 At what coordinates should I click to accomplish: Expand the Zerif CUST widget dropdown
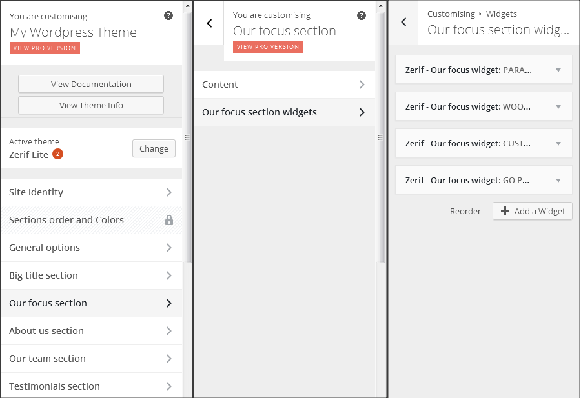[x=559, y=143]
